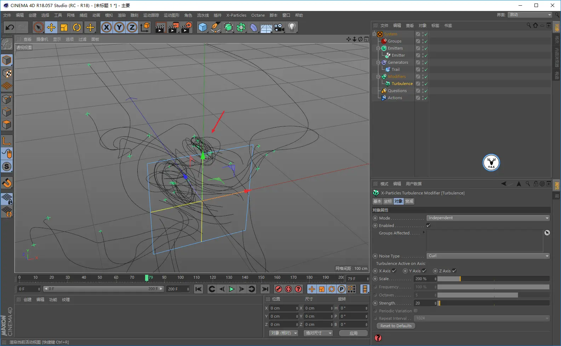561x346 pixels.
Task: Uncheck the Enabled checkbox
Action: [428, 226]
